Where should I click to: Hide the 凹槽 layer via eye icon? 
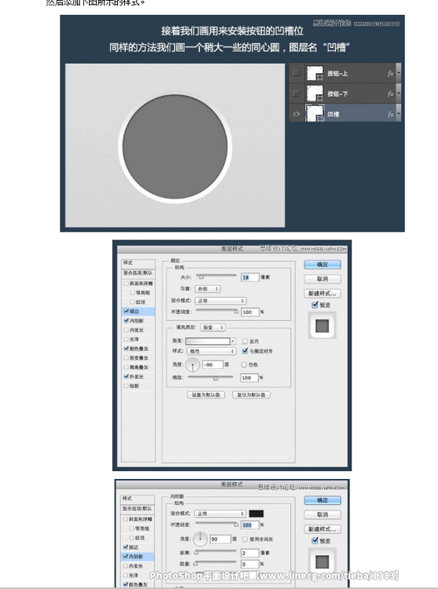tap(296, 114)
